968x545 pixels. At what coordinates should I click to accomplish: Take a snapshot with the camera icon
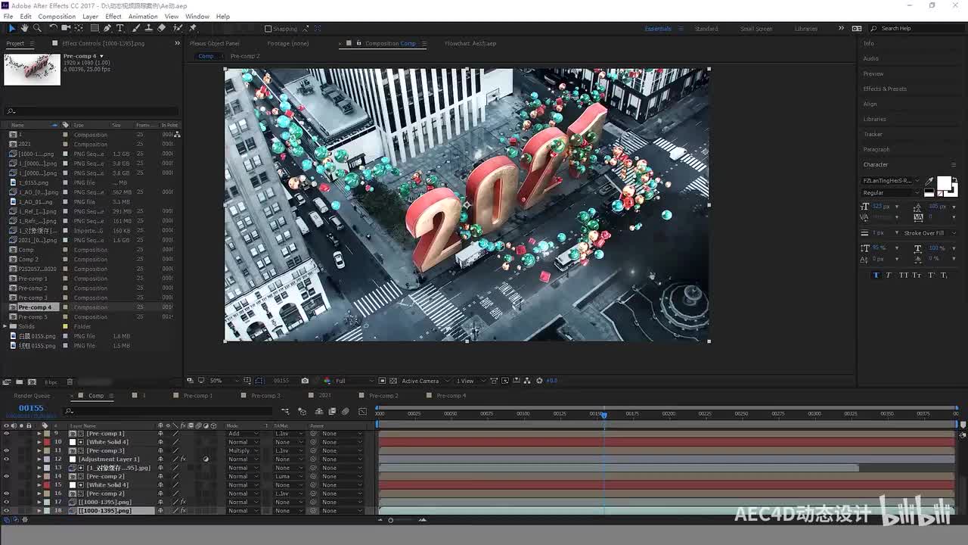pyautogui.click(x=305, y=381)
